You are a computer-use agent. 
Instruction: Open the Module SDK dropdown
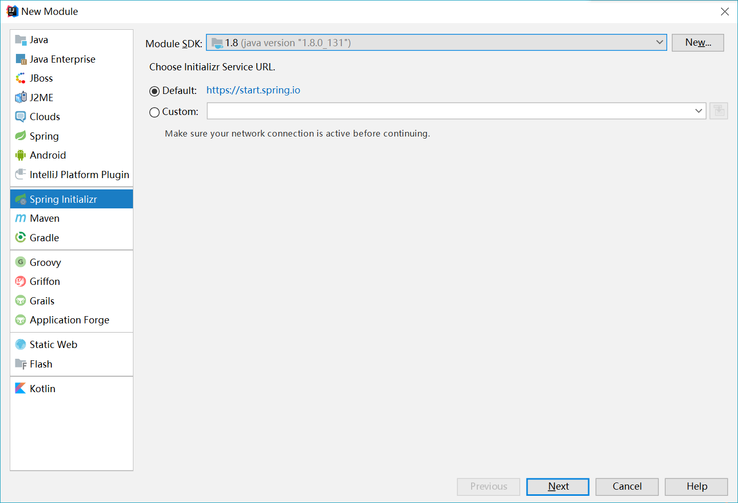(x=436, y=43)
